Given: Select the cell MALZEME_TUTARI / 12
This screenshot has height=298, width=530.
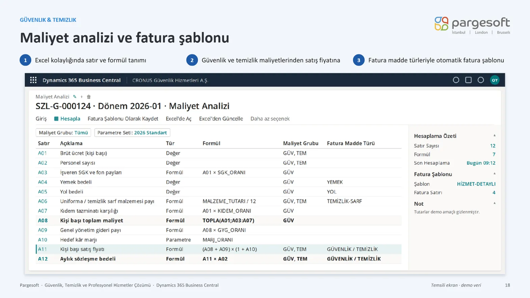Looking at the screenshot, I should [x=229, y=201].
